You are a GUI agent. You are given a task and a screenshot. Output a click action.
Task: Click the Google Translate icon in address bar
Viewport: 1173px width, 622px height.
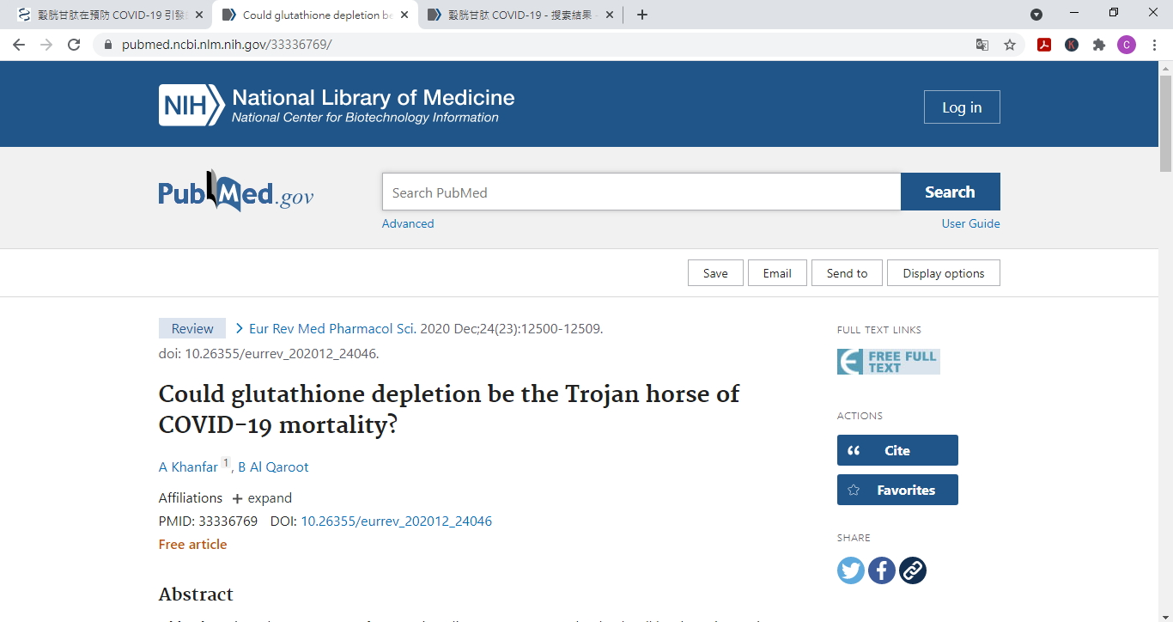click(982, 45)
